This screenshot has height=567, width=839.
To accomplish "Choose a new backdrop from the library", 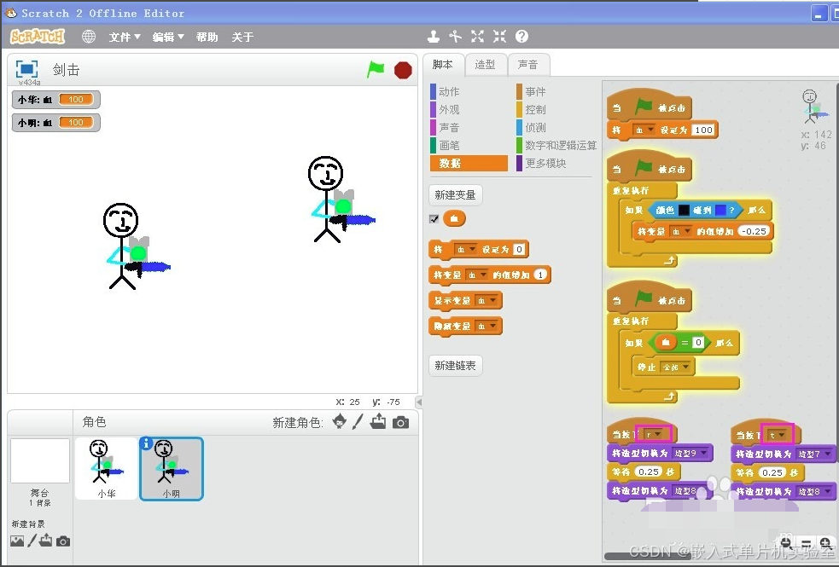I will click(17, 541).
